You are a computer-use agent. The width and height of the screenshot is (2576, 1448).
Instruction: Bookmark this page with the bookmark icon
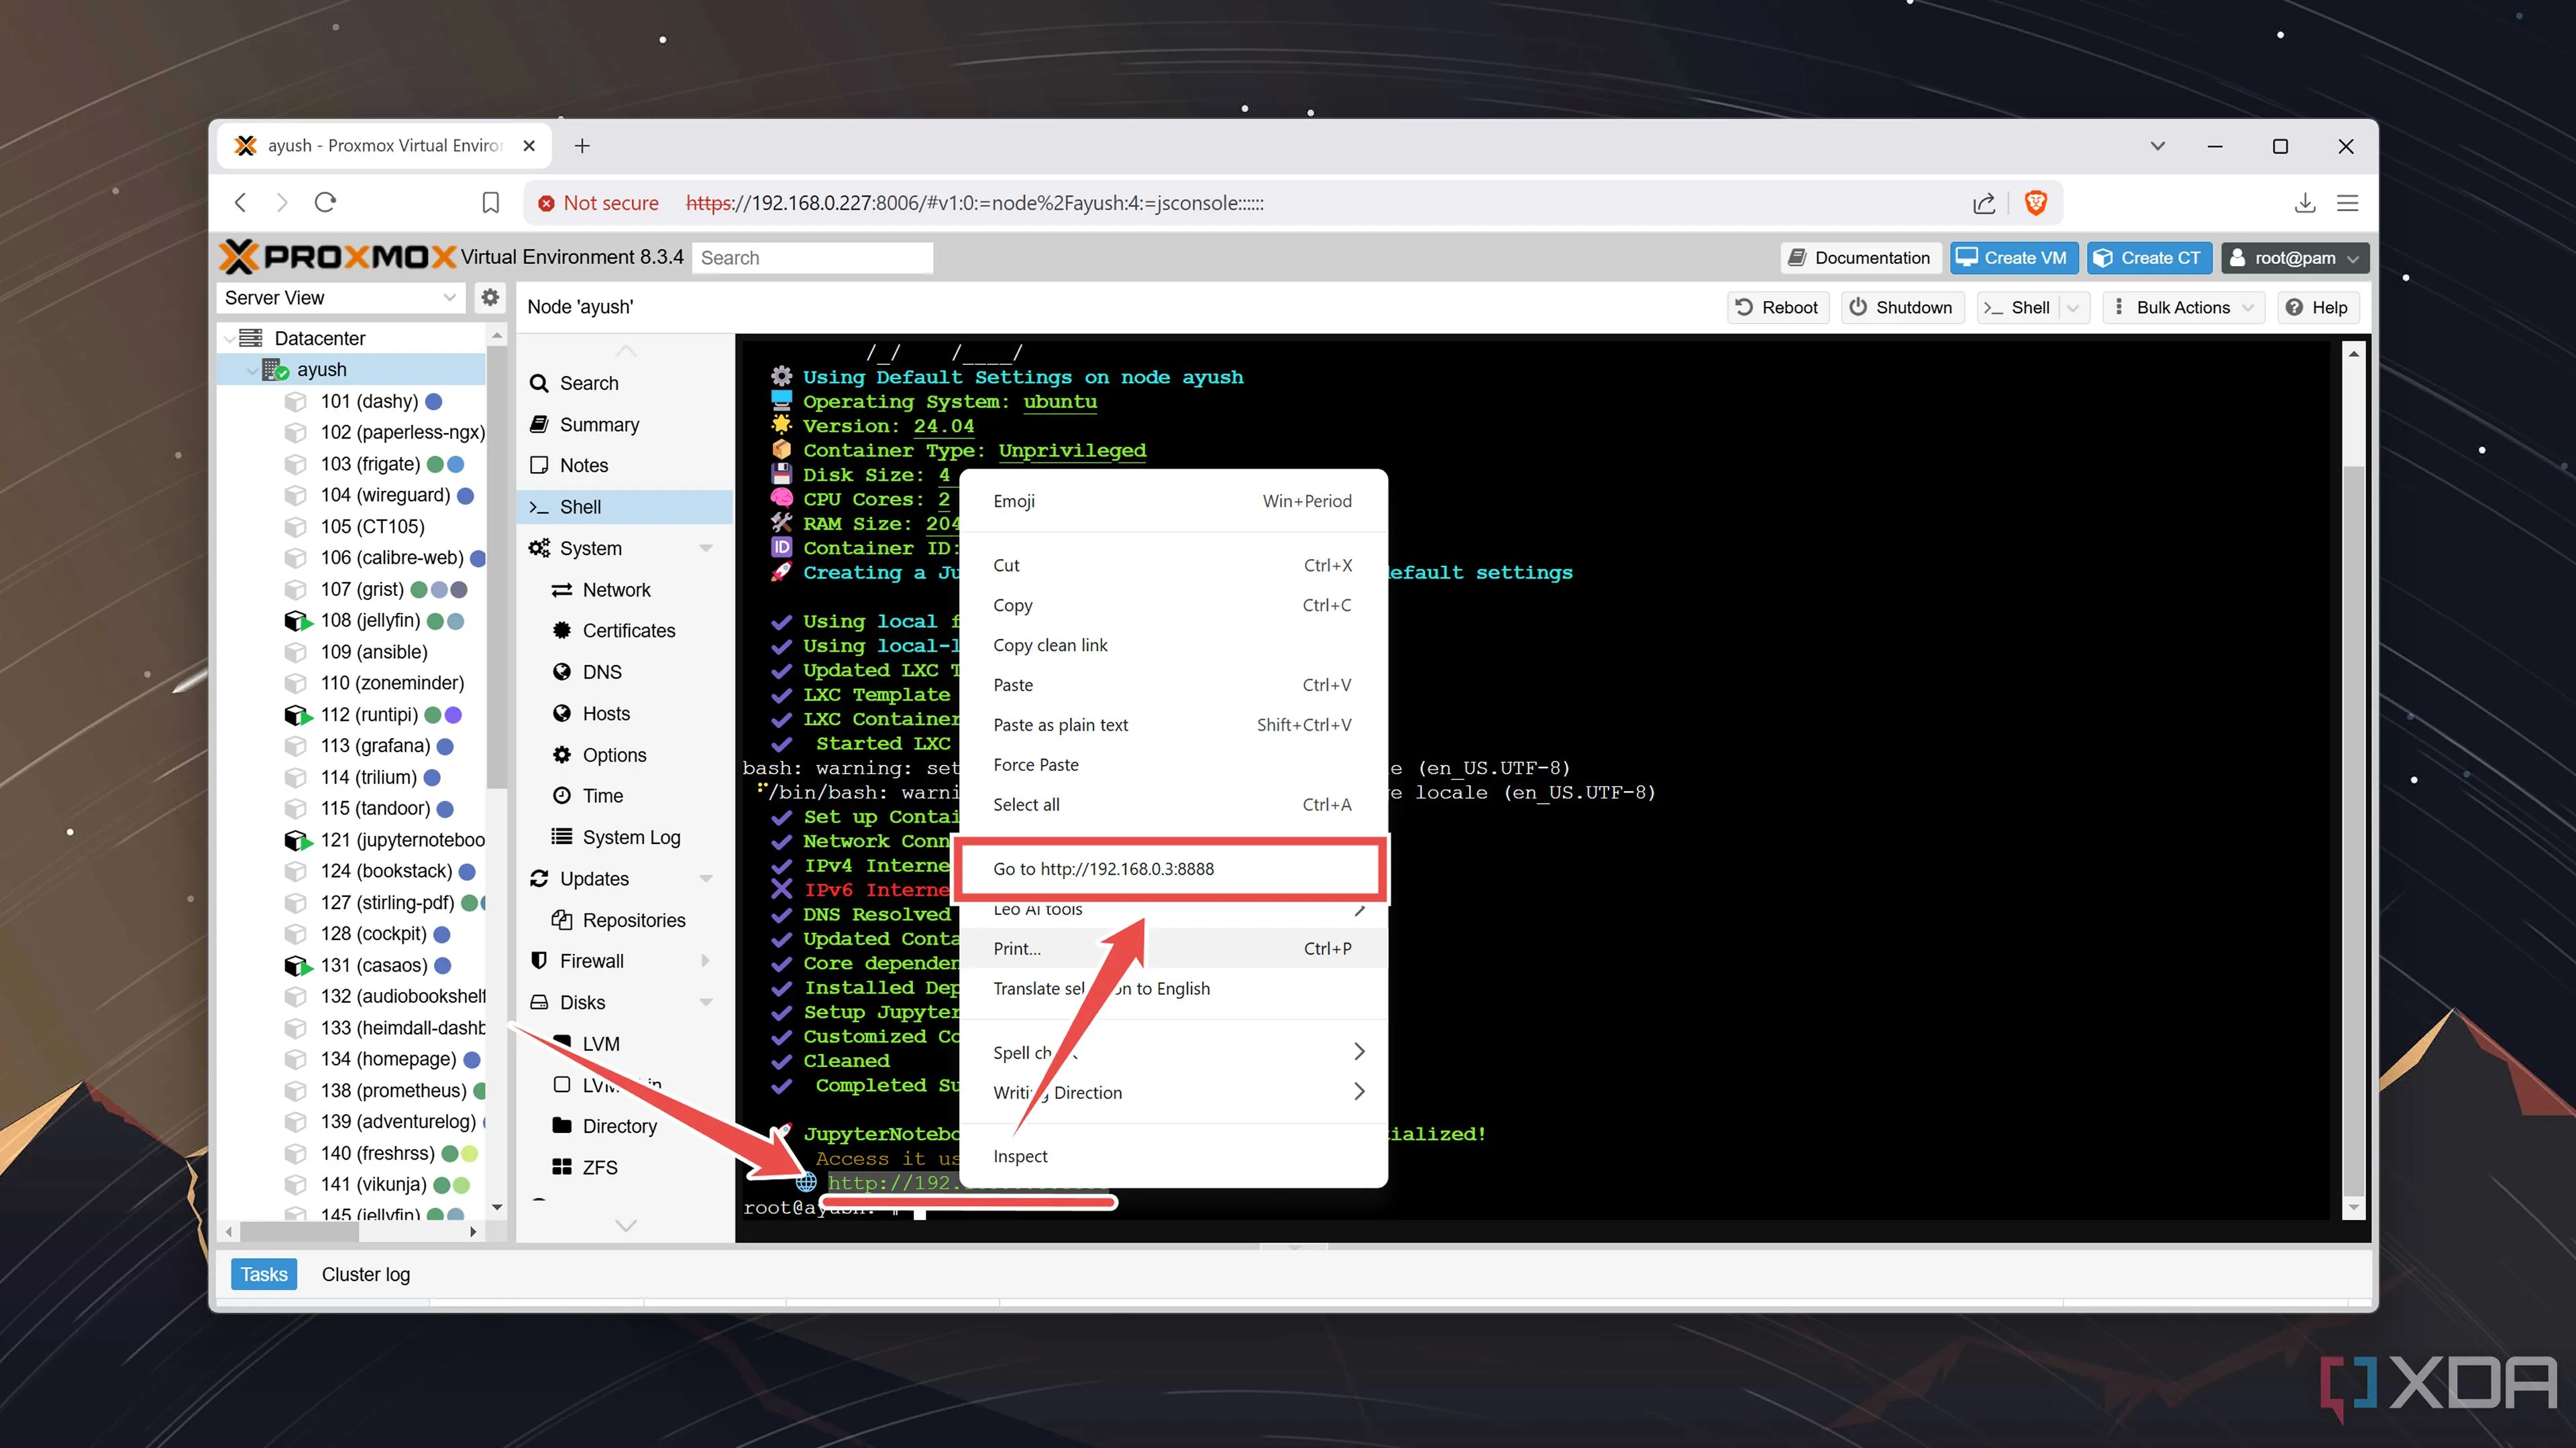490,203
